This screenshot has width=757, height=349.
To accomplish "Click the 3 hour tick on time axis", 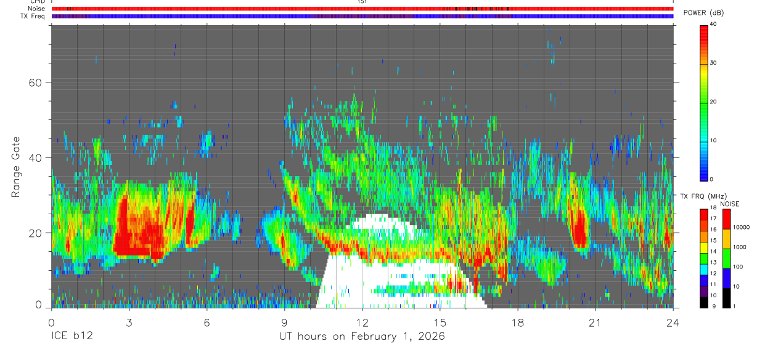I will point(129,322).
